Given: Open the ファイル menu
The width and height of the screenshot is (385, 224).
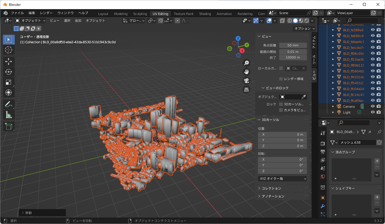Looking at the screenshot, I should pos(17,13).
